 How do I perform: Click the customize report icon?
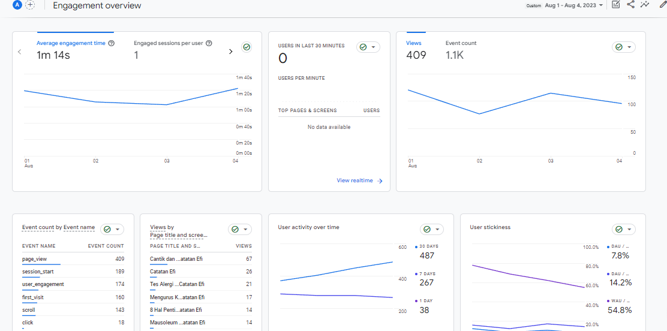tap(615, 5)
